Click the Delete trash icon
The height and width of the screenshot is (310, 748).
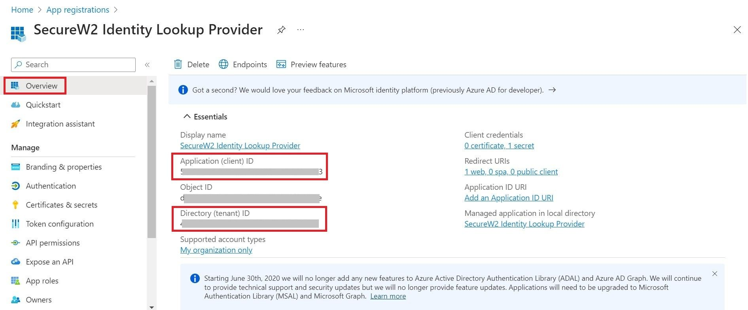(x=178, y=64)
